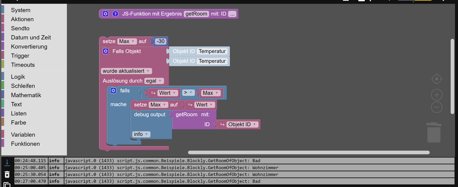
Task: Copy log using the copy icon
Action: point(7,185)
